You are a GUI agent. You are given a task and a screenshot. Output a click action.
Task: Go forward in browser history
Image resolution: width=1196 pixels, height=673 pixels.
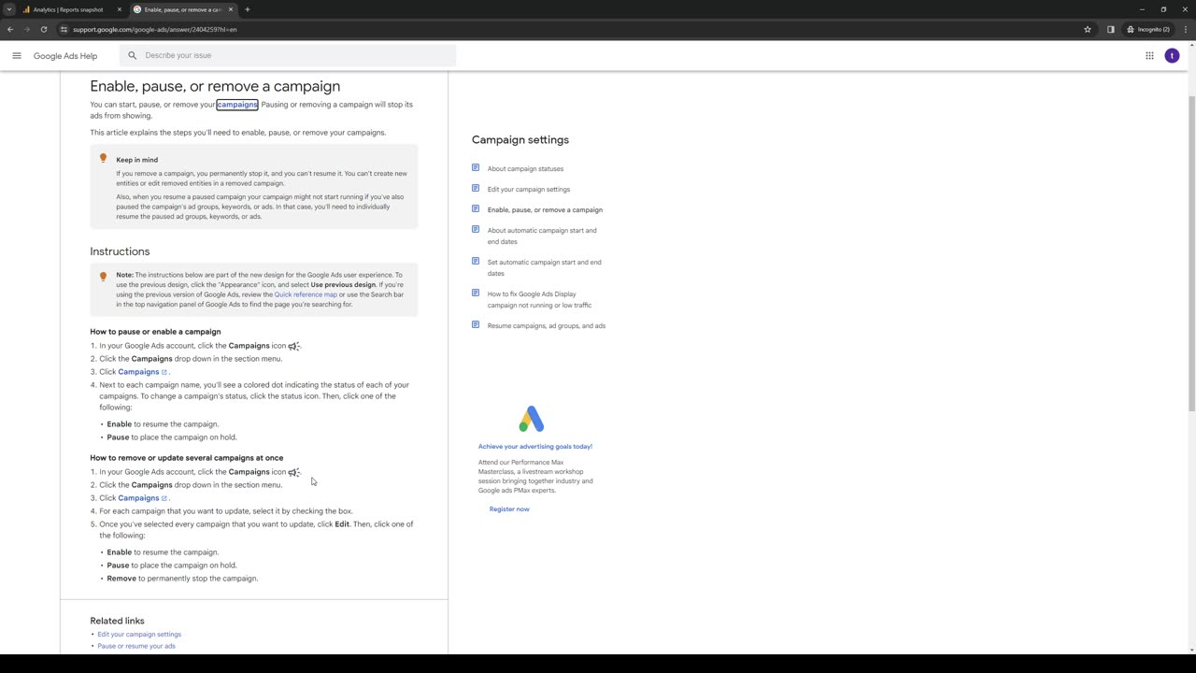26,29
